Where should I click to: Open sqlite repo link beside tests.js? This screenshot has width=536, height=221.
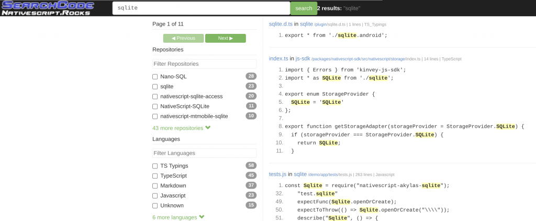(x=300, y=174)
